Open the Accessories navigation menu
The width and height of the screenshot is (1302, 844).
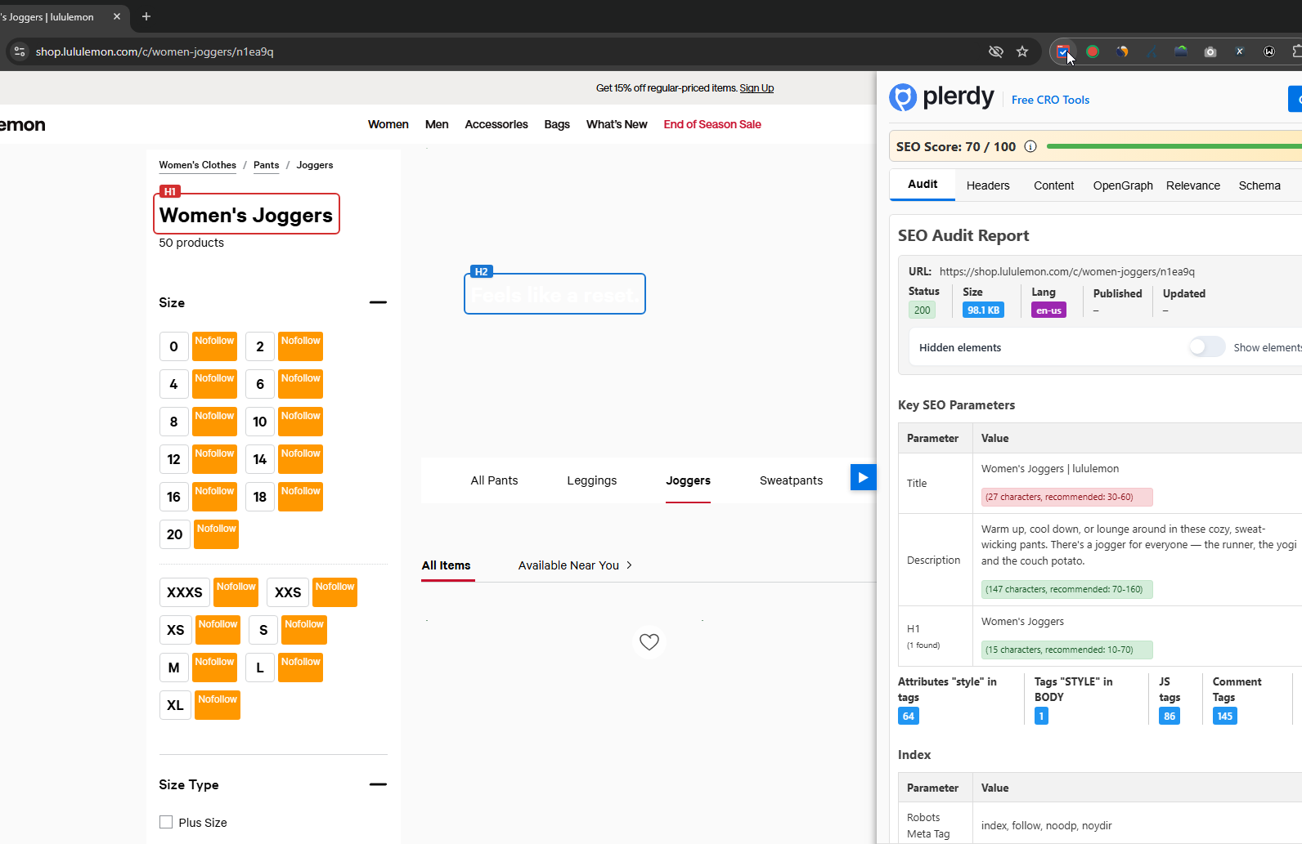pos(496,124)
